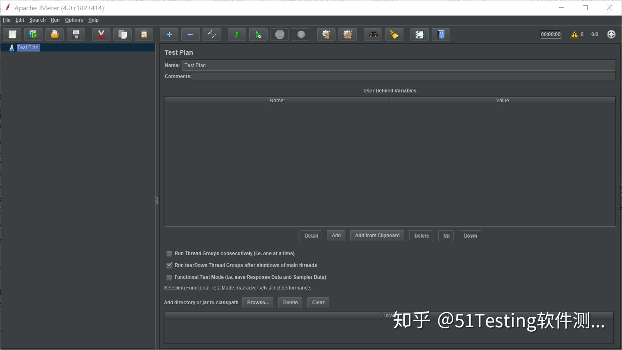The width and height of the screenshot is (622, 350).
Task: Open the Edit menu
Action: tap(20, 20)
